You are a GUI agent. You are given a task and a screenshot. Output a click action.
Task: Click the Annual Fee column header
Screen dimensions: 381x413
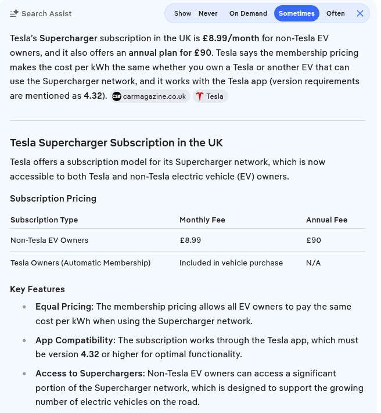tap(327, 220)
